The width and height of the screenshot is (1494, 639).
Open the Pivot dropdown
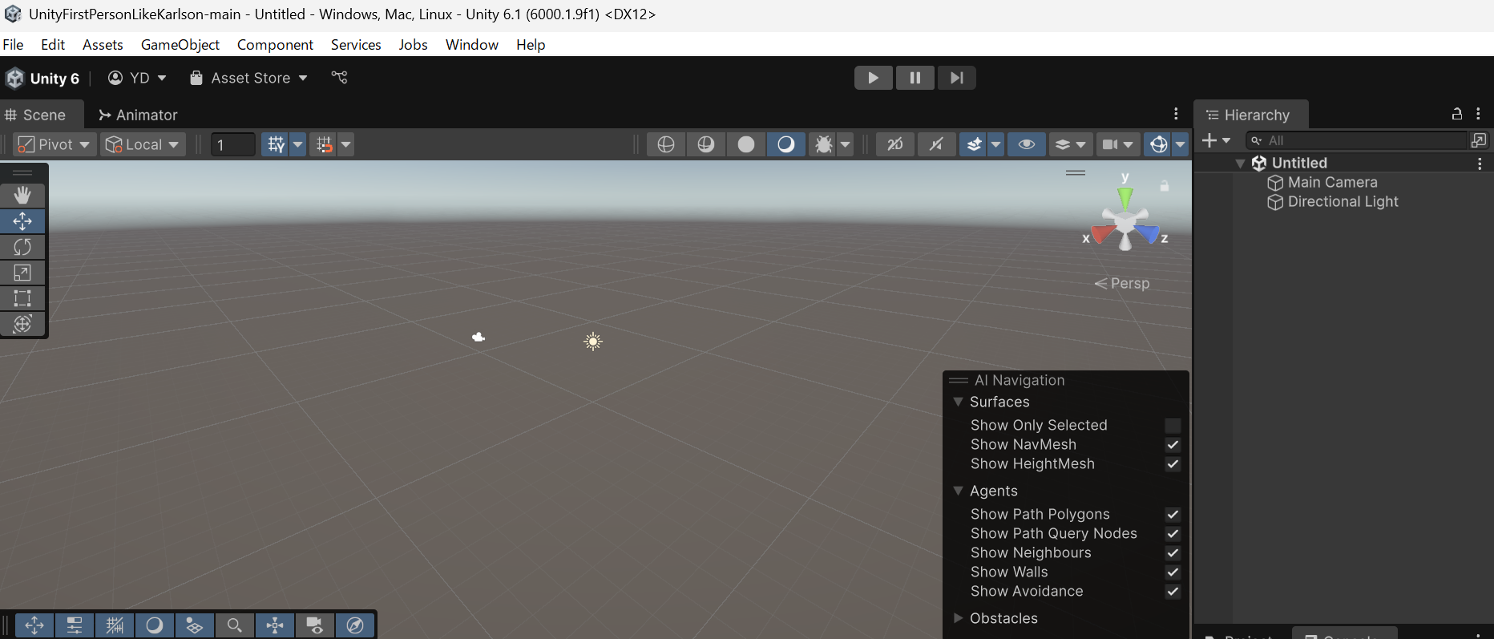pos(55,144)
